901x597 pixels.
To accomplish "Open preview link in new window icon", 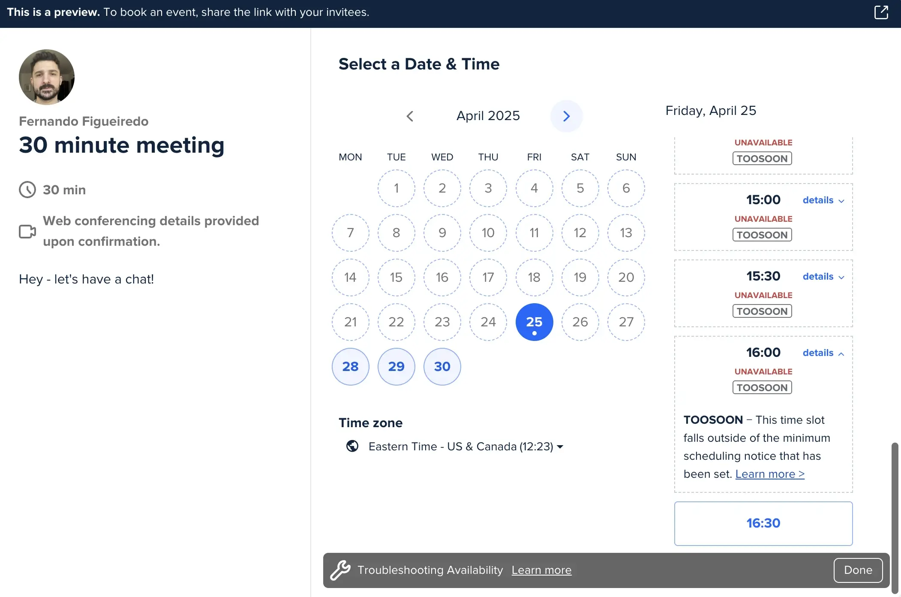I will [x=881, y=12].
